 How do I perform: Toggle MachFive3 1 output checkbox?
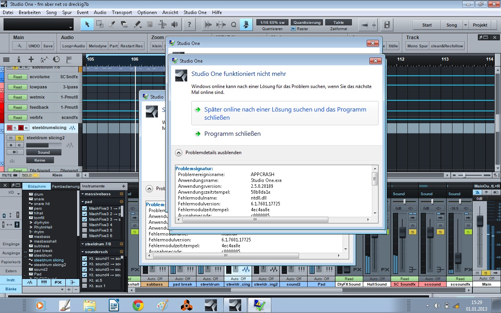point(85,209)
